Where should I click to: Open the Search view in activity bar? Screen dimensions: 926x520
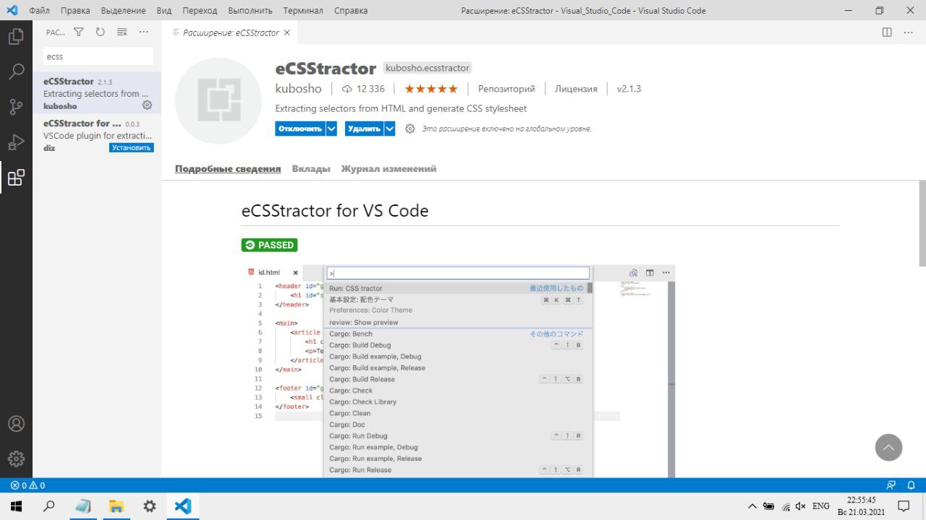(x=16, y=71)
